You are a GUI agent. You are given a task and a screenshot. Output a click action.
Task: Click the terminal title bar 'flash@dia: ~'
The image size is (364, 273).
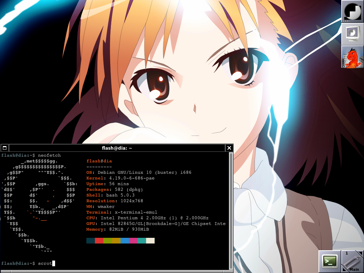pos(117,148)
